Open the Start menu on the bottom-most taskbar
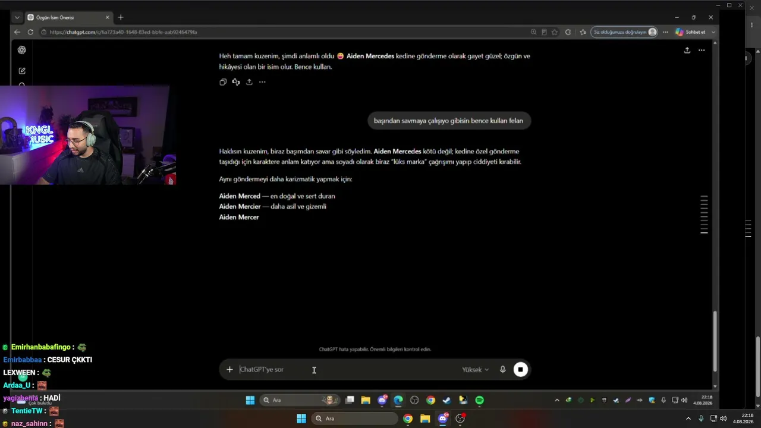This screenshot has width=761, height=428. point(301,418)
